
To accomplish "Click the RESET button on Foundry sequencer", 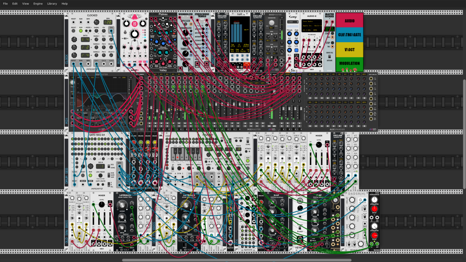I will click(248, 168).
